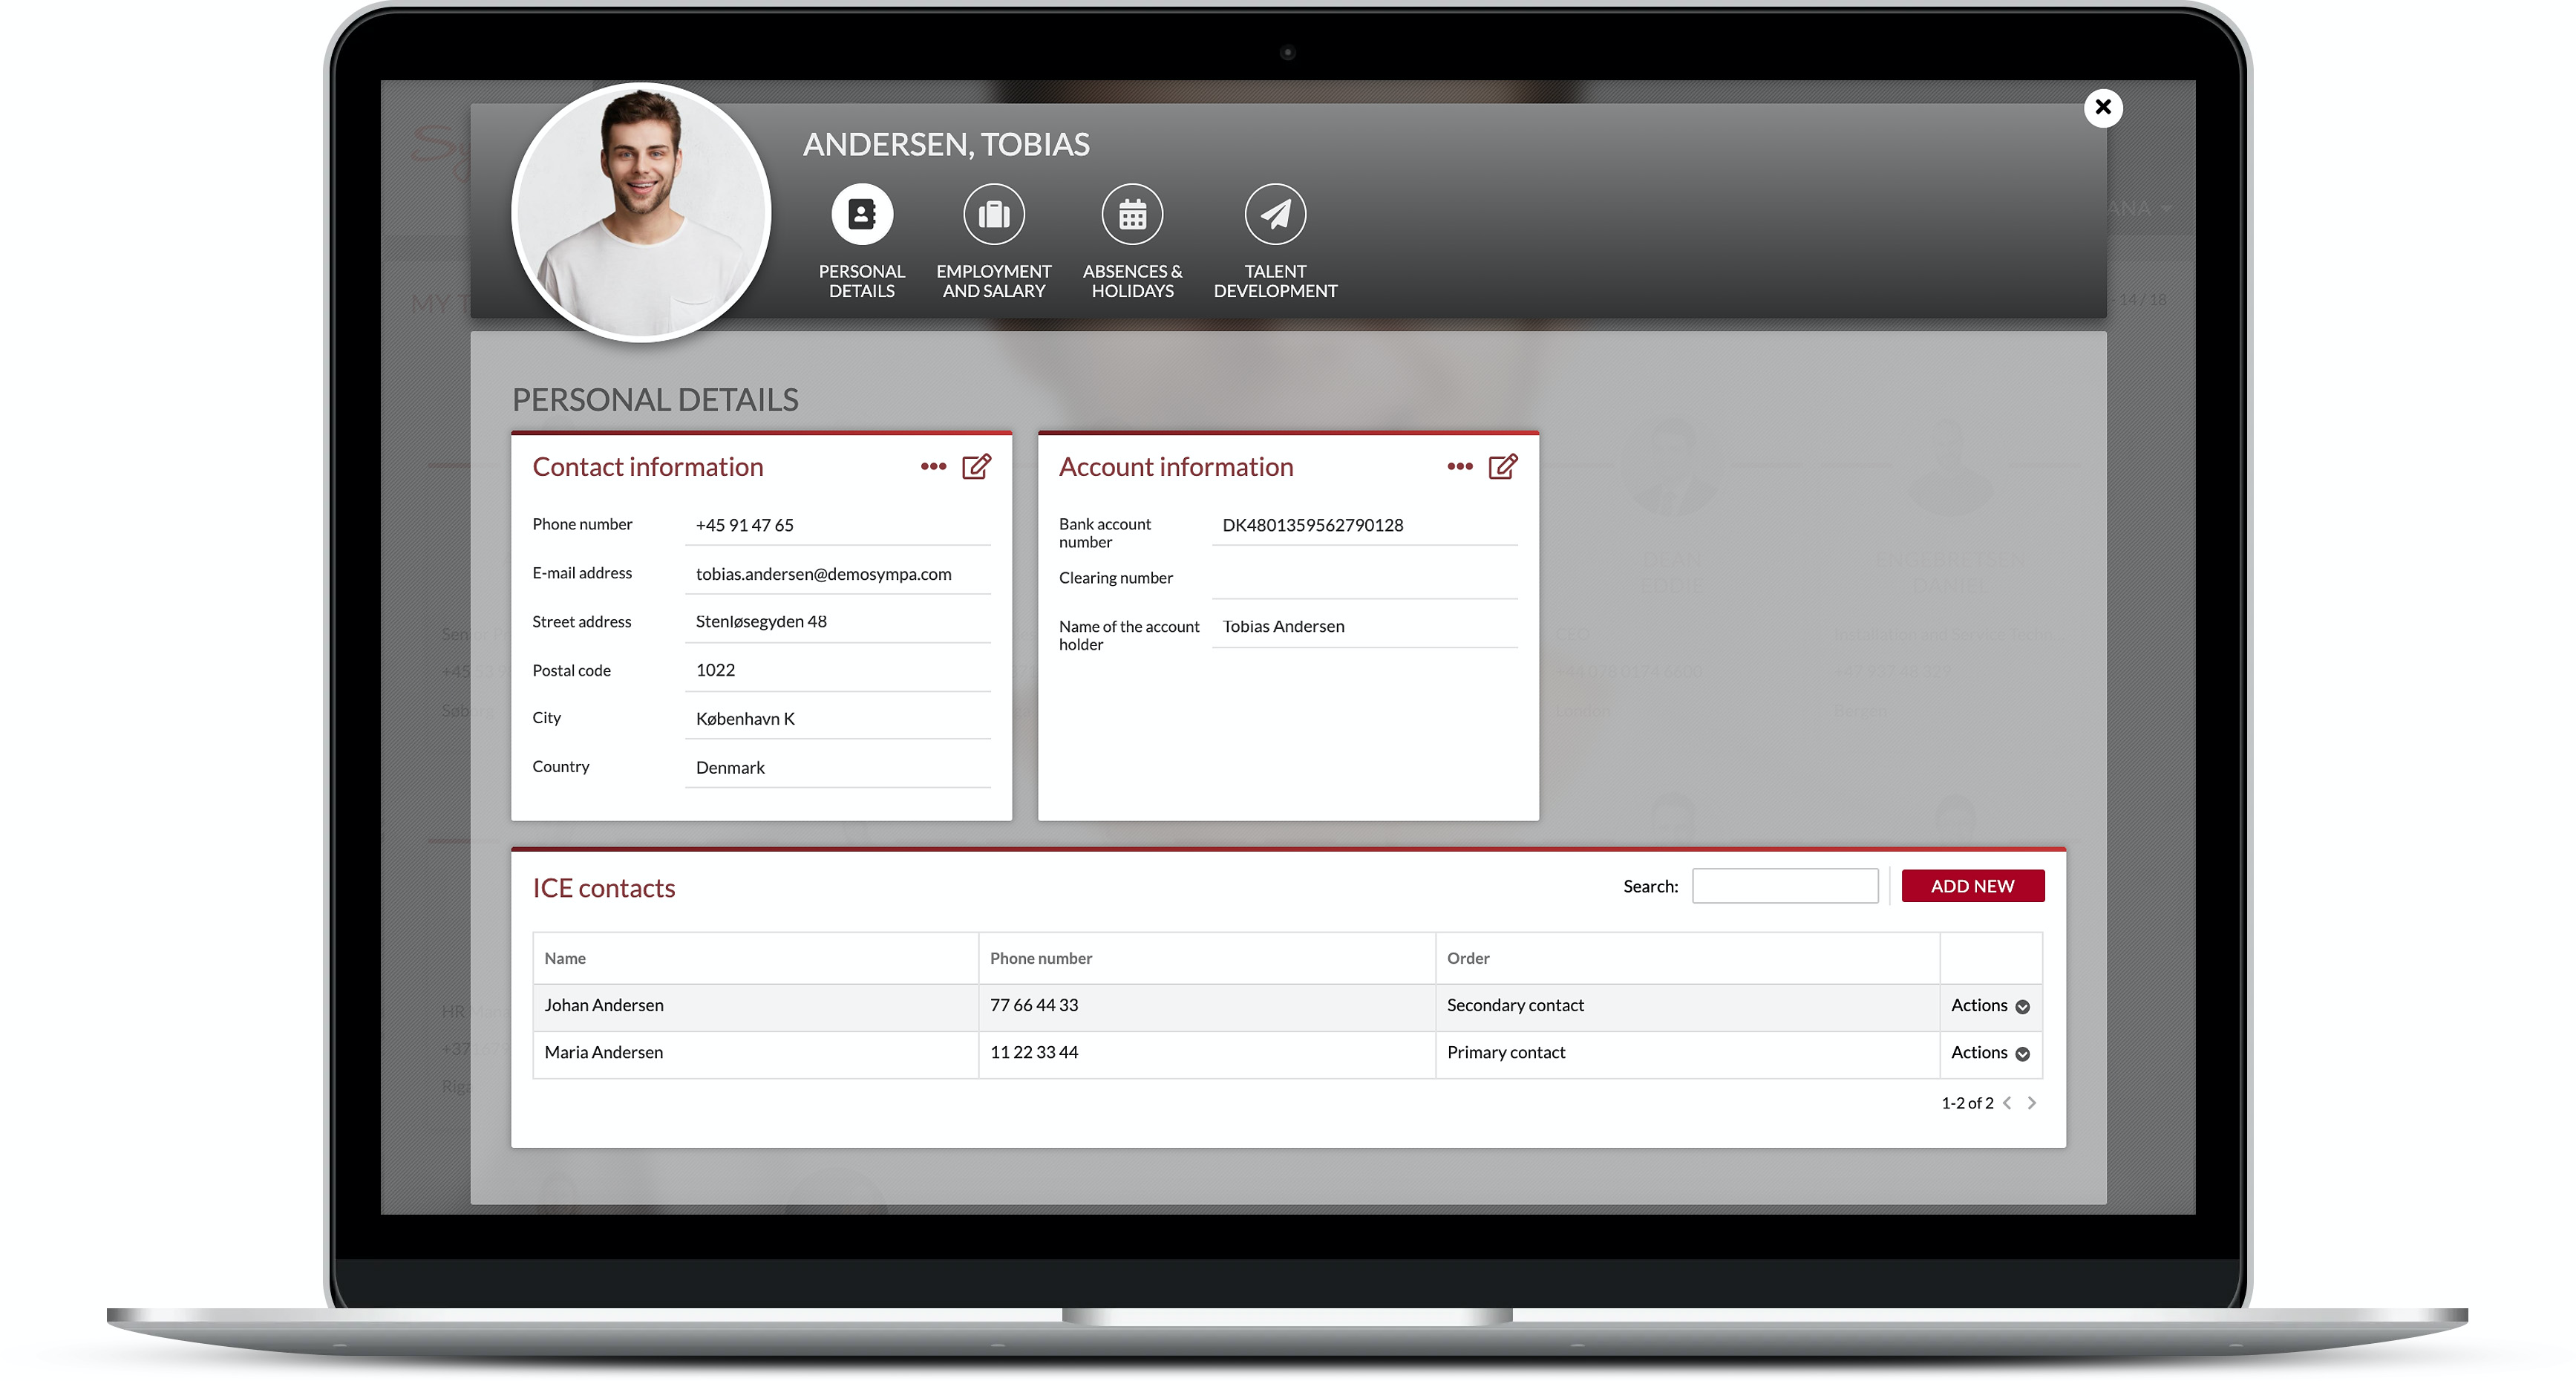
Task: Open the Personal Details section icon
Action: [x=861, y=214]
